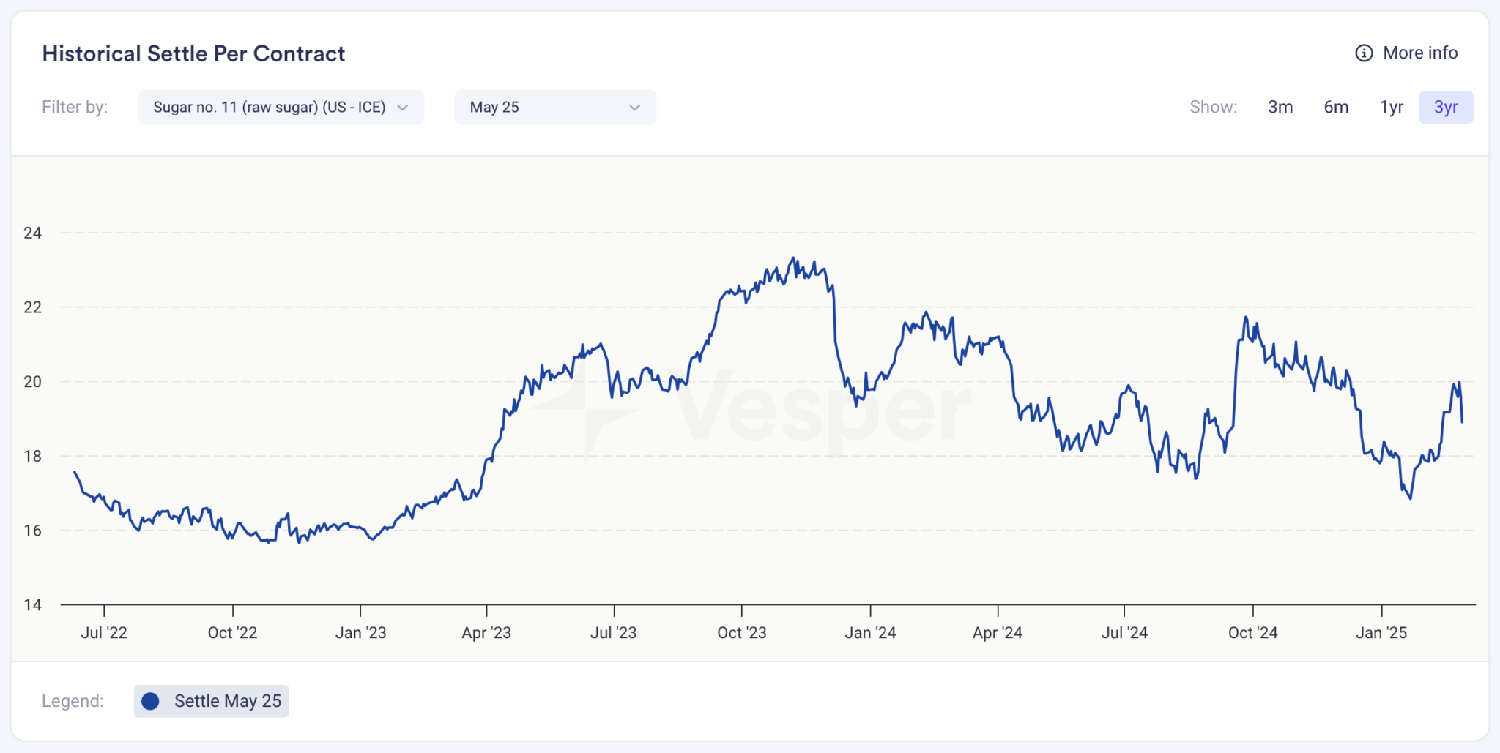Image resolution: width=1500 pixels, height=753 pixels.
Task: Toggle the Settle May 25 series visibility
Action: 211,701
